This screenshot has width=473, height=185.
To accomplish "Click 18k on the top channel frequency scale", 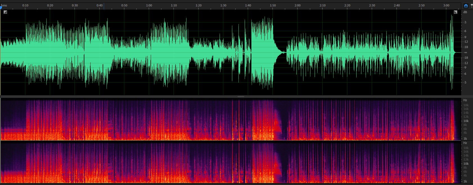I will click(x=466, y=105).
